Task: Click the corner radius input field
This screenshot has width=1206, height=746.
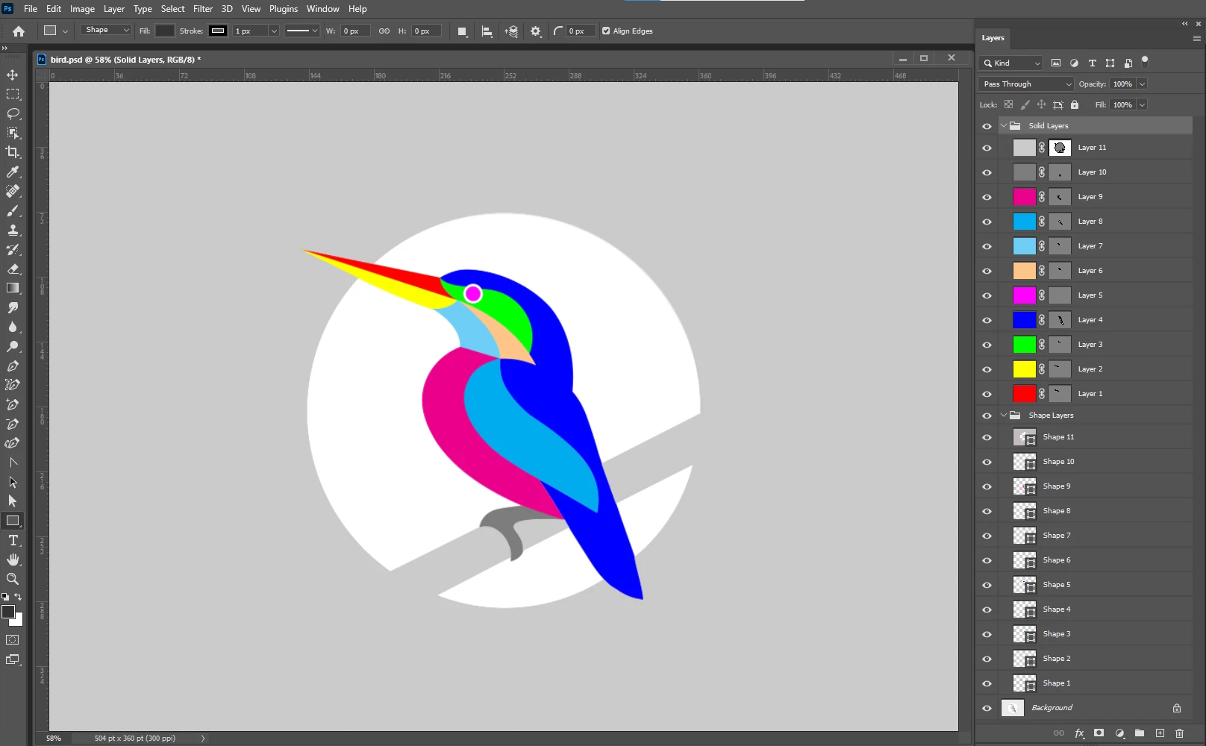Action: [581, 31]
